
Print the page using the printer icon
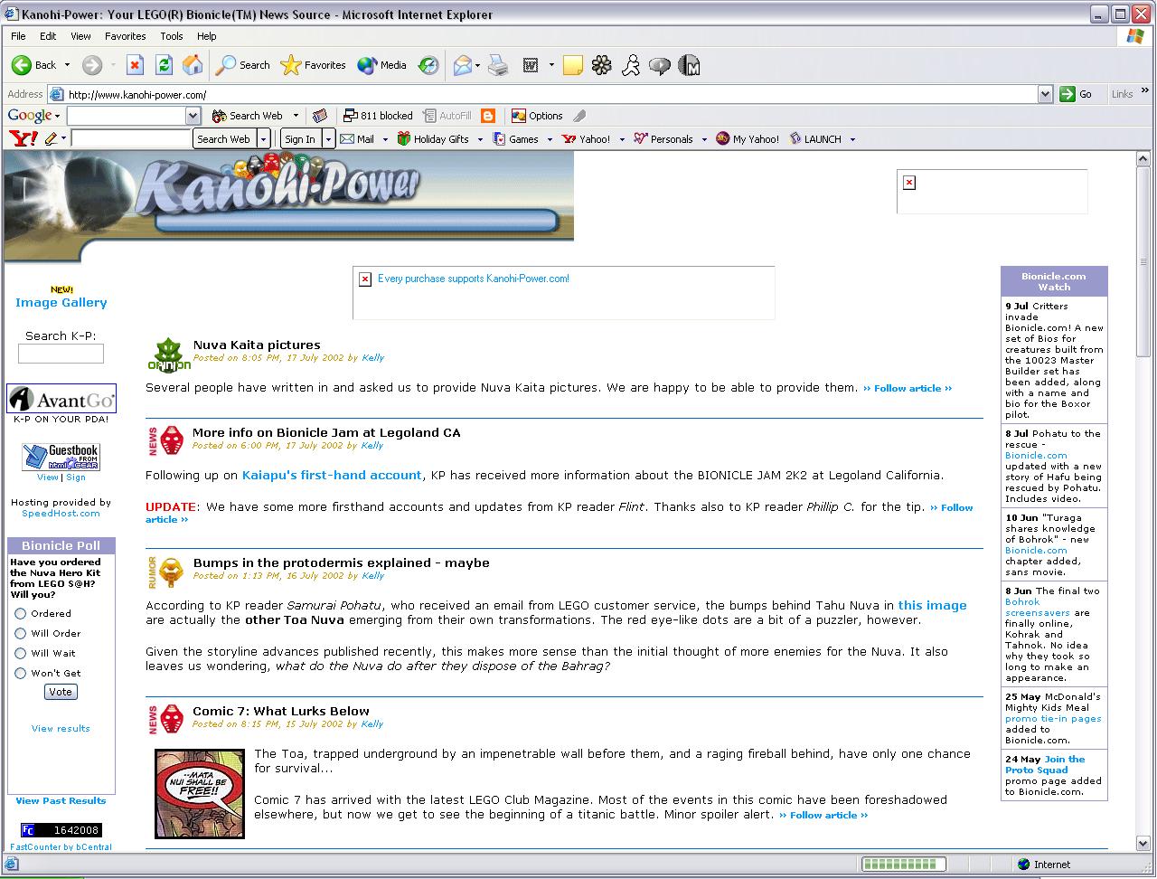(x=498, y=65)
